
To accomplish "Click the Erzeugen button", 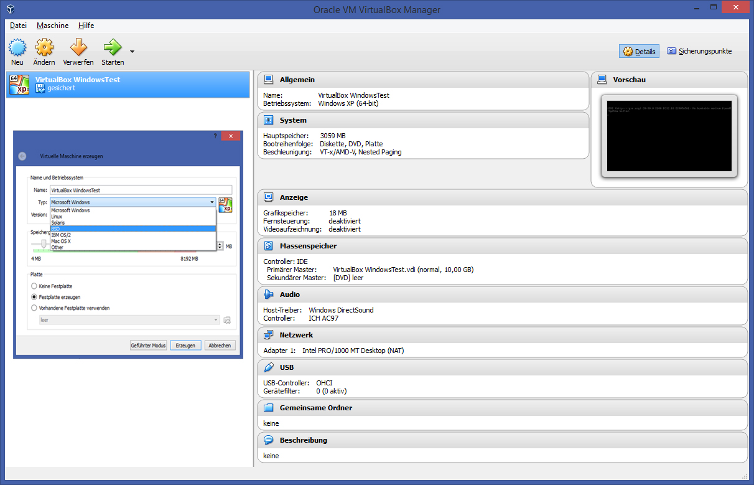I will click(185, 346).
